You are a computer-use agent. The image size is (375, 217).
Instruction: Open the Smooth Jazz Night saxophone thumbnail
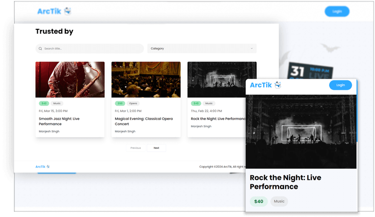pos(70,80)
